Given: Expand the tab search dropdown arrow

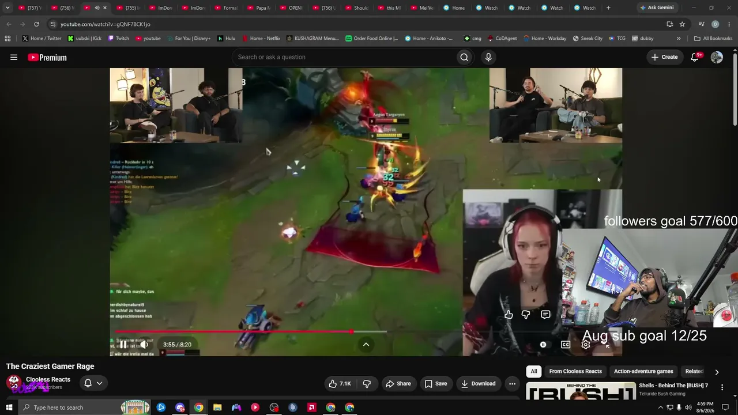Looking at the screenshot, I should click(x=7, y=8).
